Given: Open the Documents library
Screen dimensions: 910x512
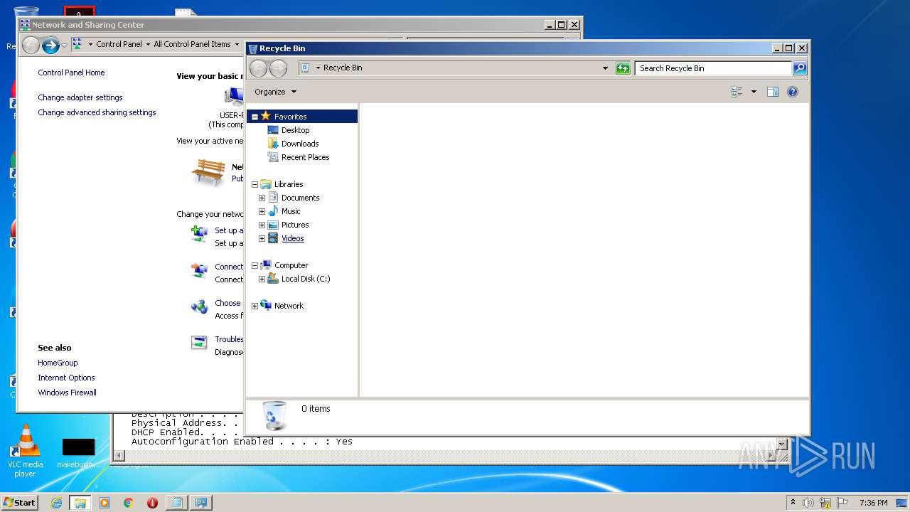Looking at the screenshot, I should tap(300, 198).
